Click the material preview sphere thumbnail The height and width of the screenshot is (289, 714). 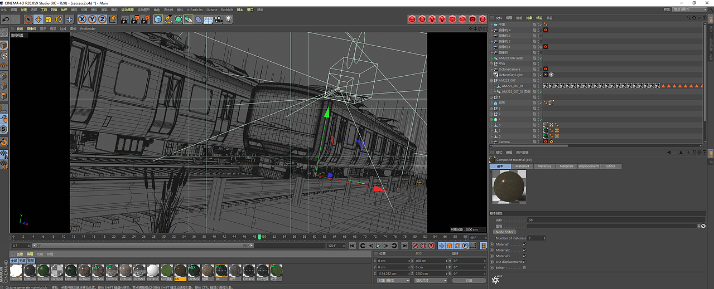pos(509,187)
